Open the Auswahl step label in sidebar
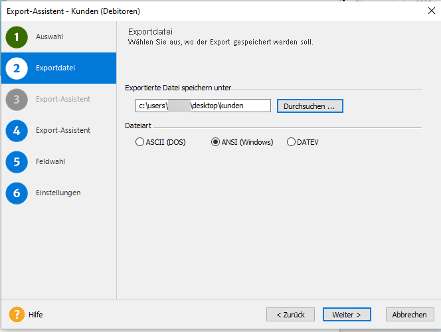The image size is (441, 332). coord(49,37)
